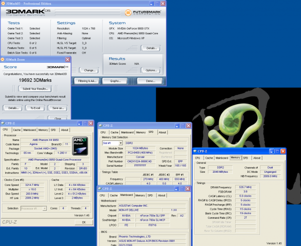This screenshot has width=301, height=246.
Task: Select About tab in CPU-Z Memory window
Action: point(257,158)
